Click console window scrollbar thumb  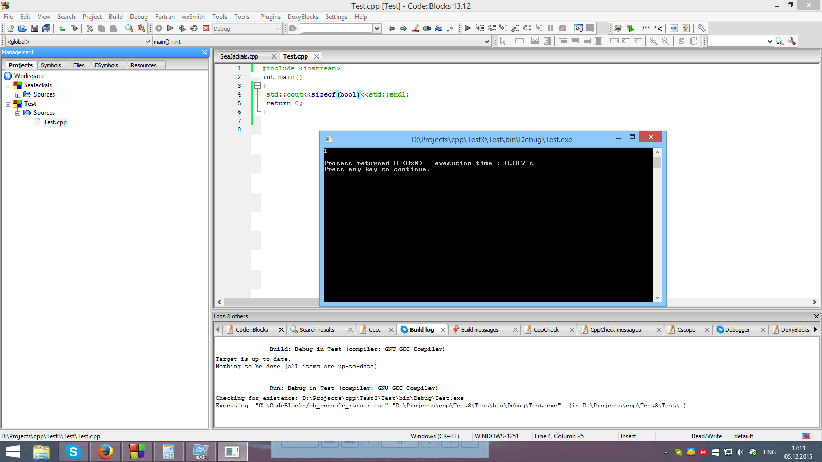[657, 162]
